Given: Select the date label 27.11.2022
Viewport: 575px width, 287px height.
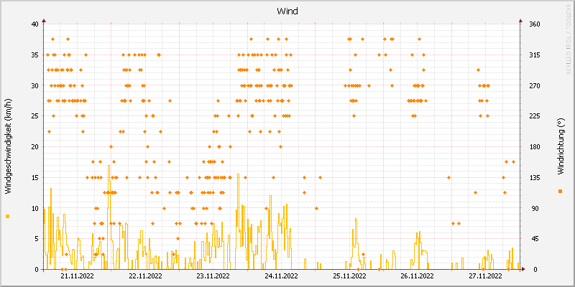Looking at the screenshot, I should coord(486,276).
